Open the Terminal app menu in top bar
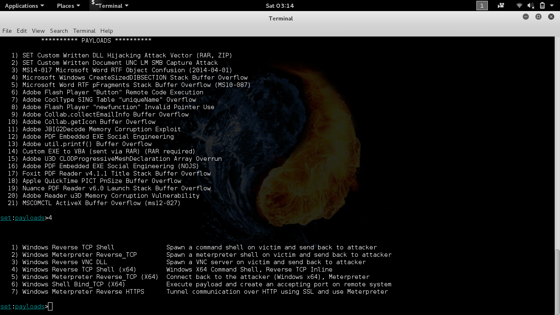Image resolution: width=560 pixels, height=315 pixels. coord(114,6)
